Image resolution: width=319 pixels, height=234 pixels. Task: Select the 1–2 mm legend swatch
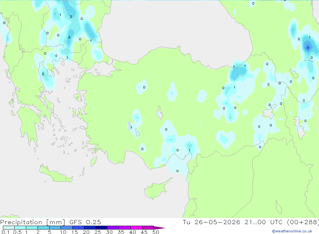pyautogui.click(x=32, y=228)
